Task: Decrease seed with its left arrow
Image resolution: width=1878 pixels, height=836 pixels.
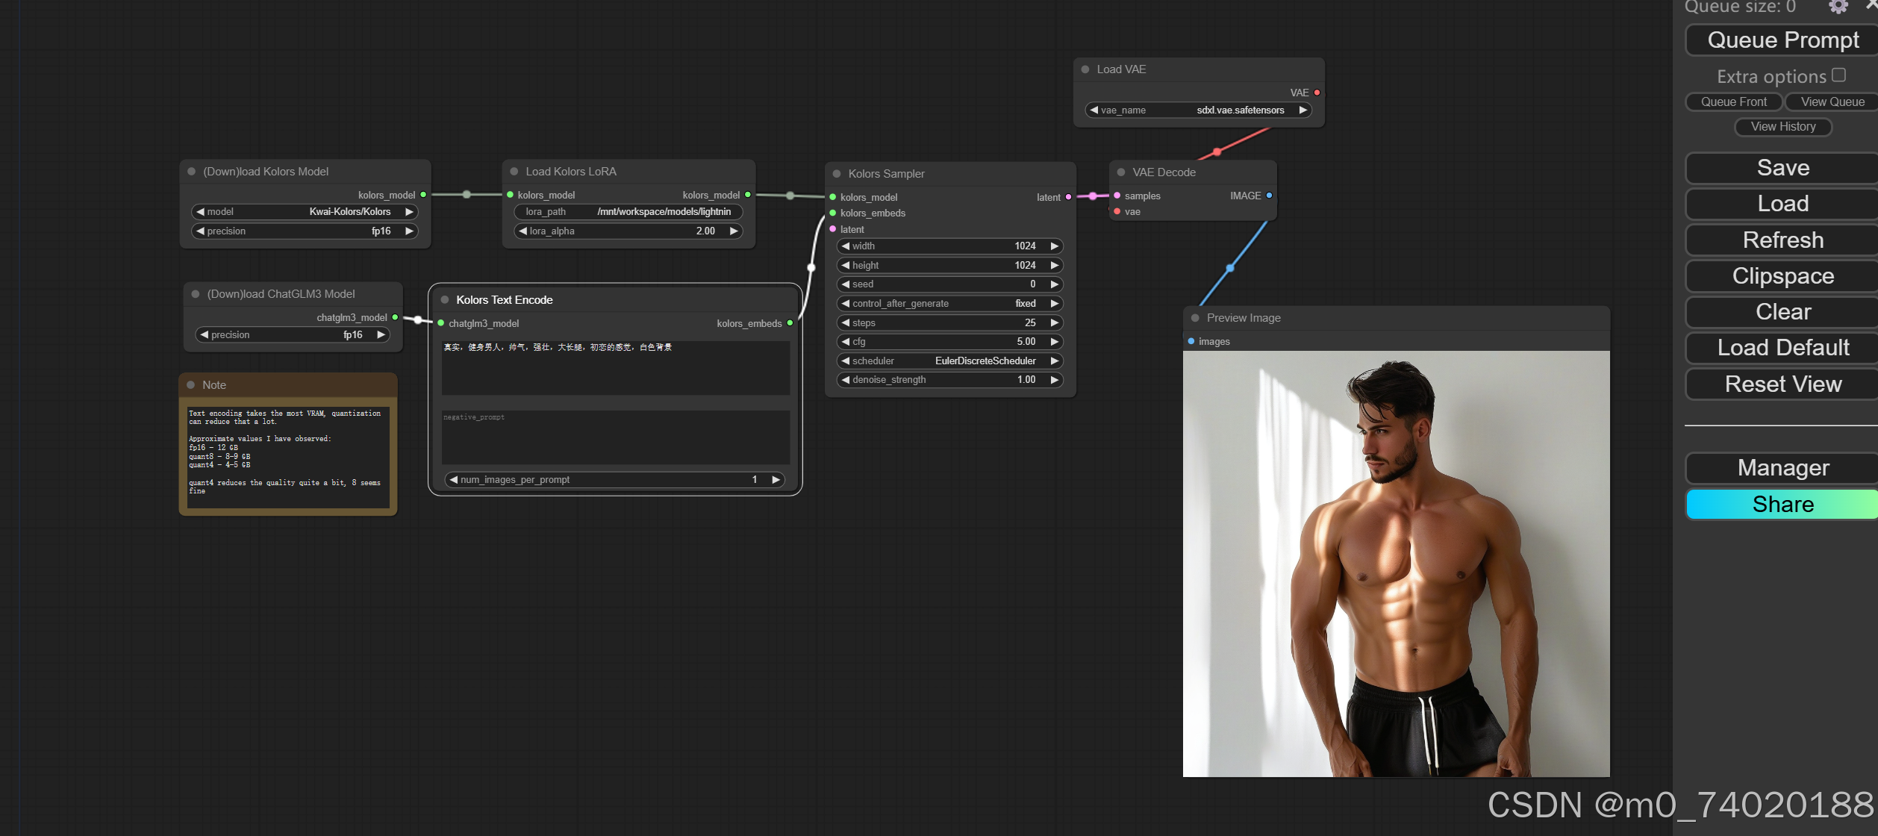Action: pos(846,284)
